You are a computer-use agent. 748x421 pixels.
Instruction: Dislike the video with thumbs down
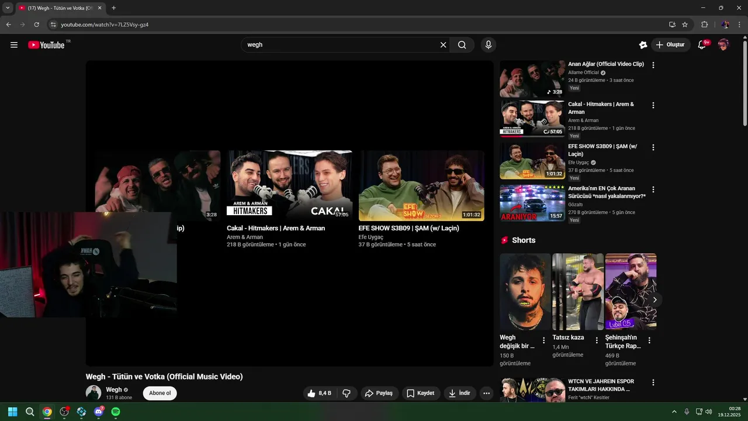point(347,394)
